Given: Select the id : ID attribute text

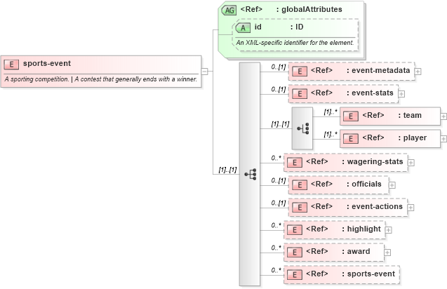Looking at the screenshot, I should click(279, 27).
